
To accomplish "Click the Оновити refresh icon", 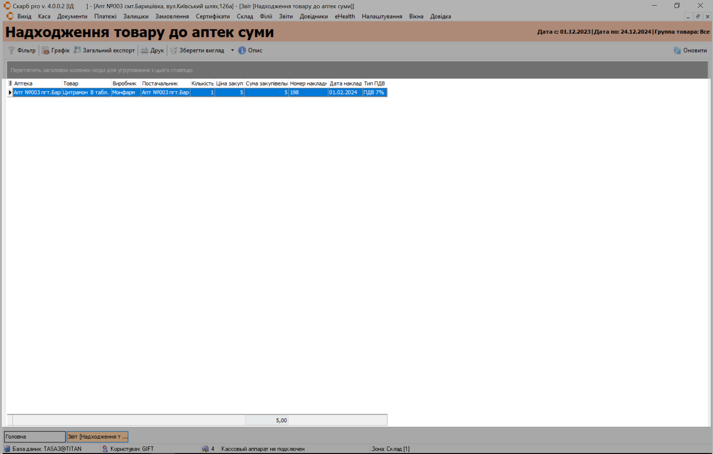I will 677,50.
